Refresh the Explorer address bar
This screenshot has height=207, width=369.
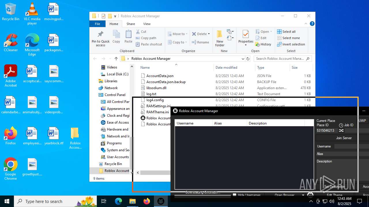tap(248, 59)
